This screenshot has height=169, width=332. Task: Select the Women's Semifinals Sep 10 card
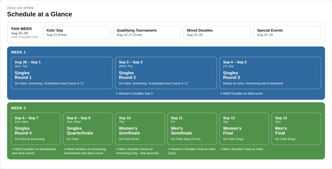tap(140, 129)
